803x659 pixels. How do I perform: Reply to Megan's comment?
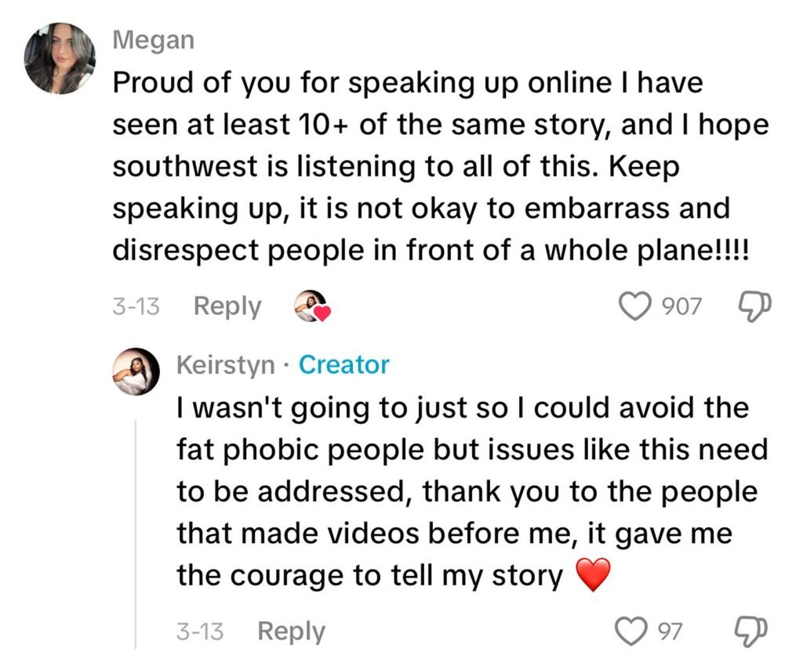[x=227, y=306]
